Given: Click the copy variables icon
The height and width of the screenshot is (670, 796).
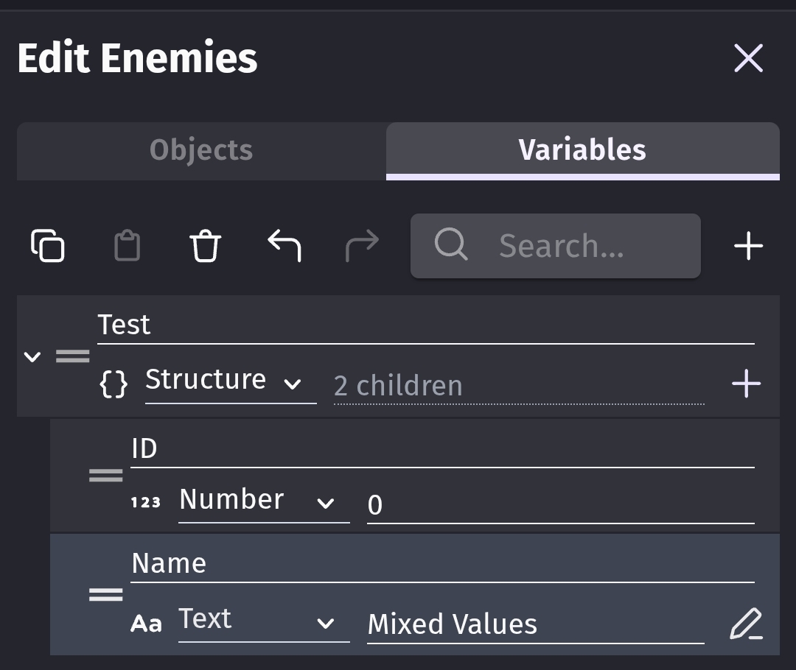Looking at the screenshot, I should [x=48, y=246].
